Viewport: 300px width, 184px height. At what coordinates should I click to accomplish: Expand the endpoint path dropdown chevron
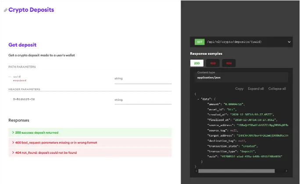tap(289, 42)
